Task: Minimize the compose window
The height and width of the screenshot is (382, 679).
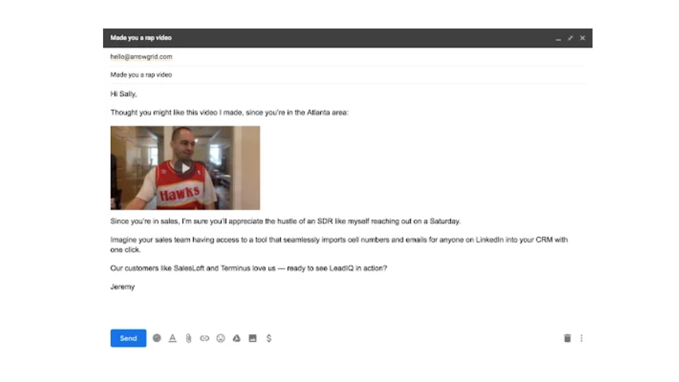Action: [x=558, y=38]
